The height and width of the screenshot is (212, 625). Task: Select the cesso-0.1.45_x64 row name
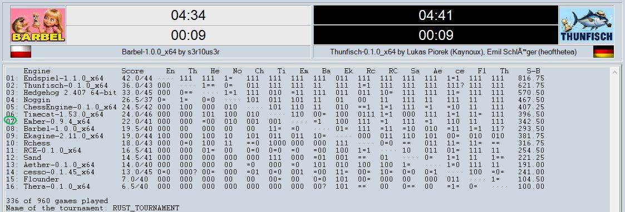[59, 172]
